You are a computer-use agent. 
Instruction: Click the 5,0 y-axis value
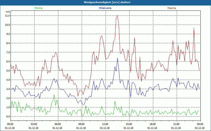coord(8,70)
